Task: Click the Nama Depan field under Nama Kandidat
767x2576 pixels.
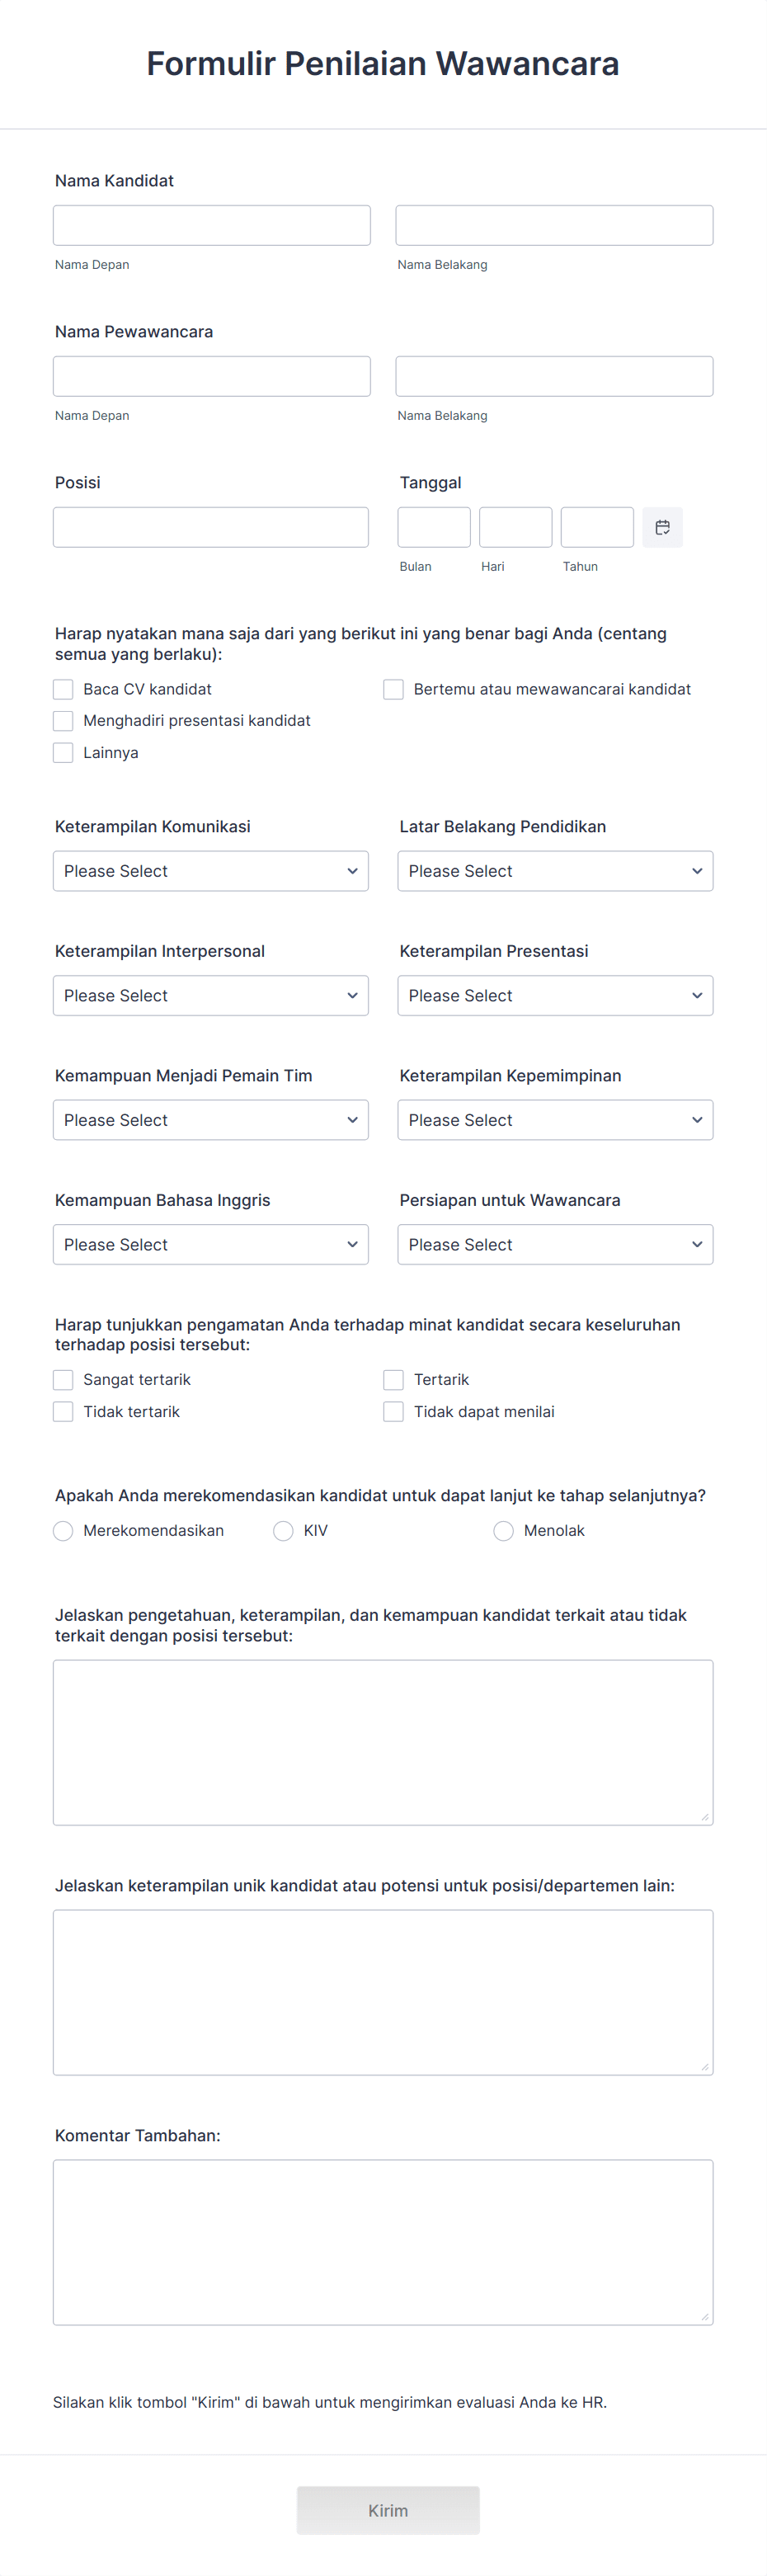Action: click(211, 225)
